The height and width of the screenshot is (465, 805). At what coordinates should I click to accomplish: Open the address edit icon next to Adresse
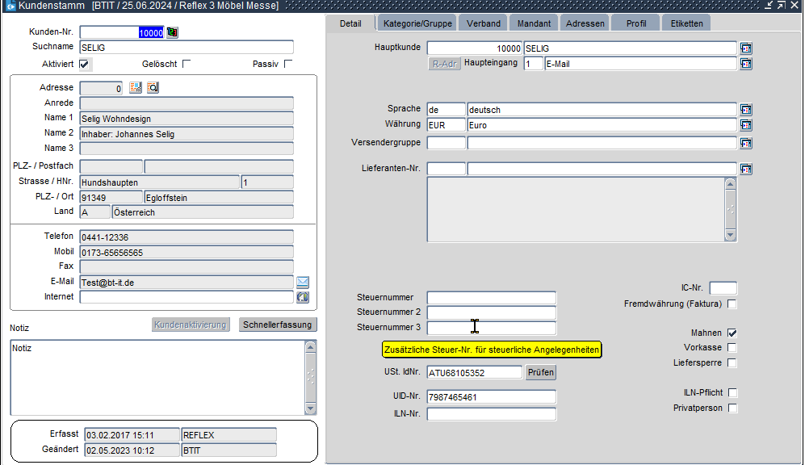tap(136, 88)
